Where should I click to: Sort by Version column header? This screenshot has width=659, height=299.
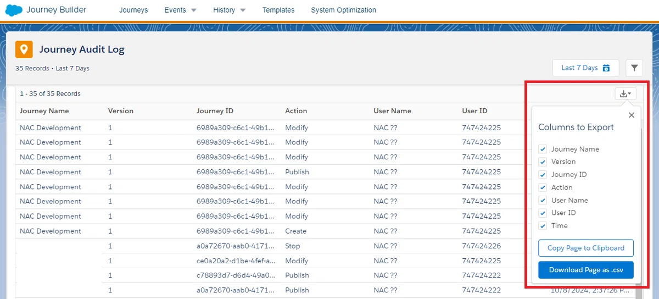click(121, 110)
